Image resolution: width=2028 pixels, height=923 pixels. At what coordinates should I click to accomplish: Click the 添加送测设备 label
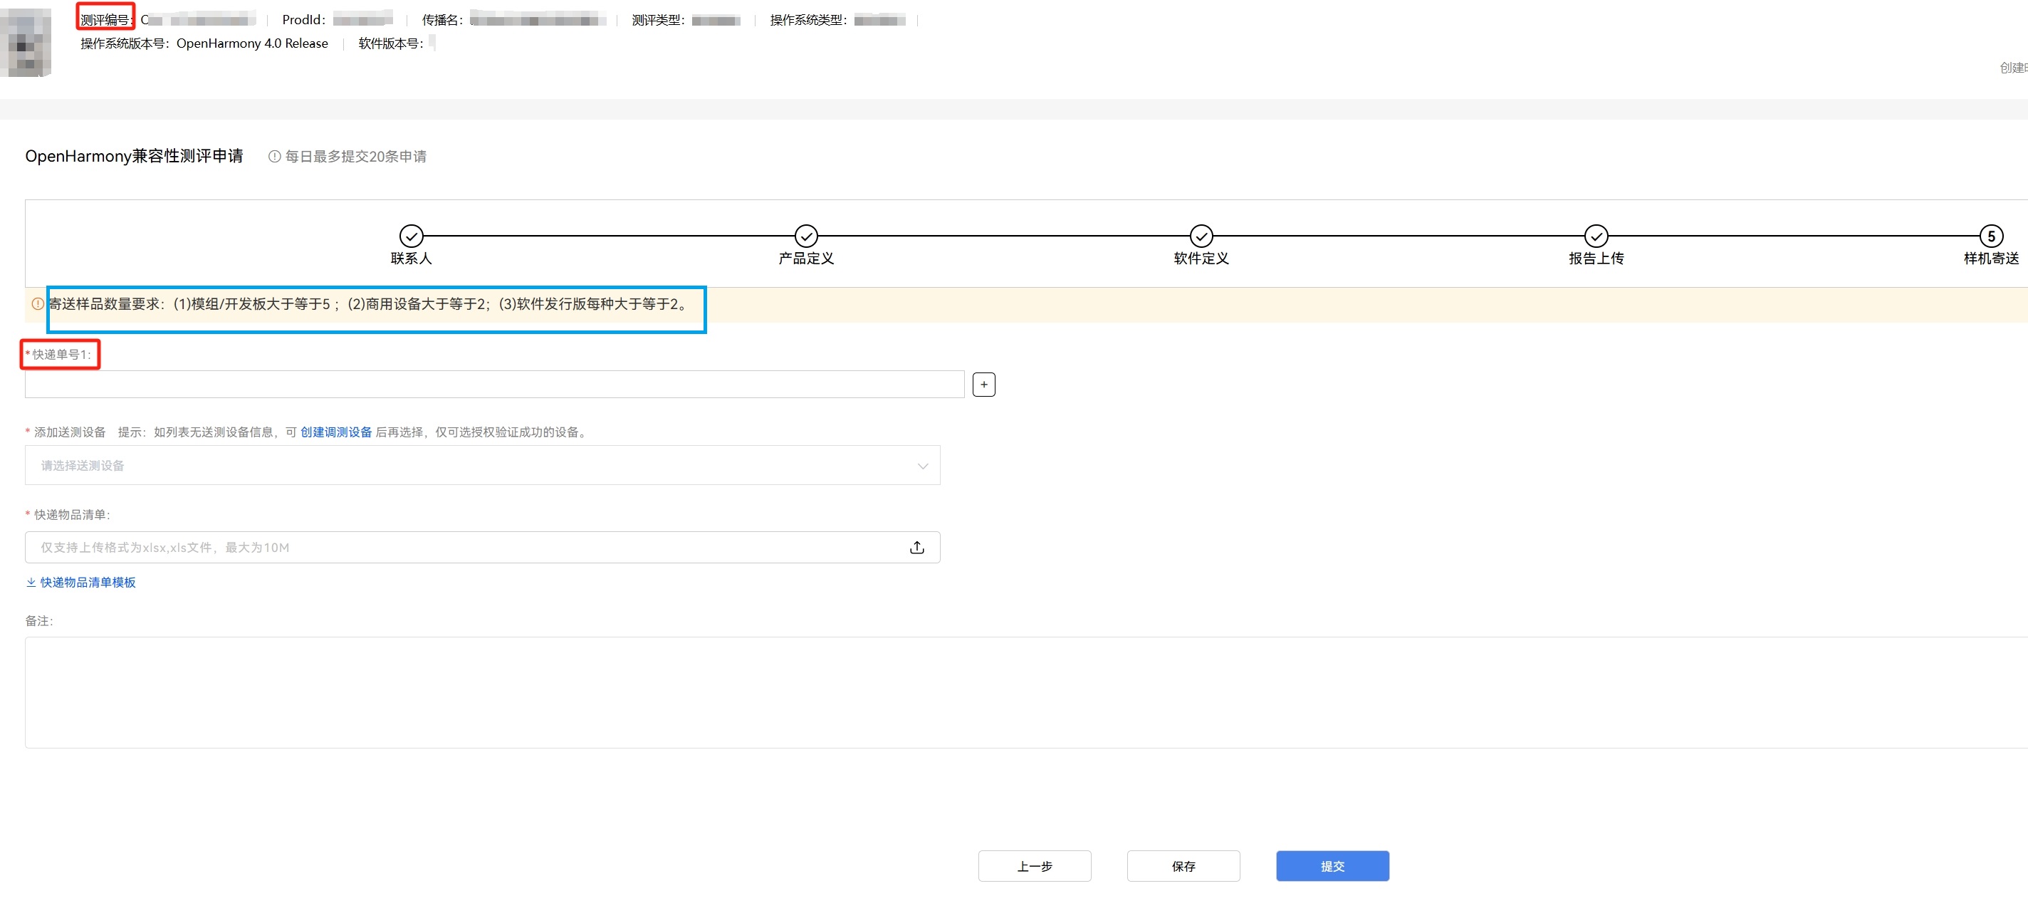[69, 432]
